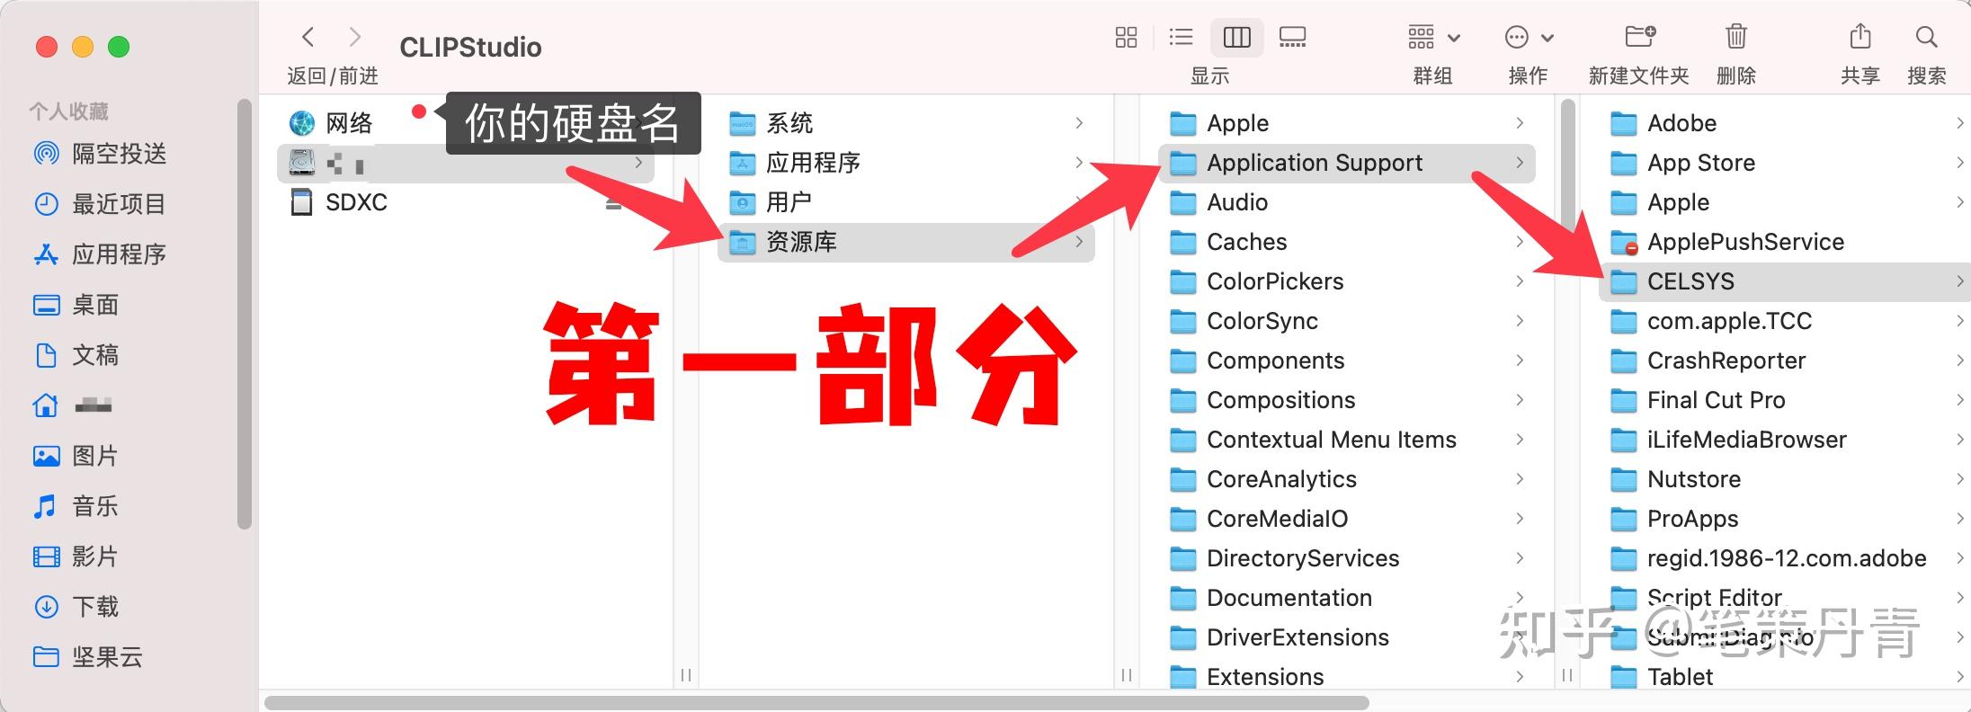Expand 系统 folder chevron

pyautogui.click(x=1079, y=123)
